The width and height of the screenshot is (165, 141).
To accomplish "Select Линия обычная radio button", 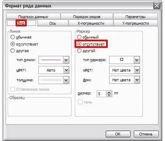I will click(13, 37).
